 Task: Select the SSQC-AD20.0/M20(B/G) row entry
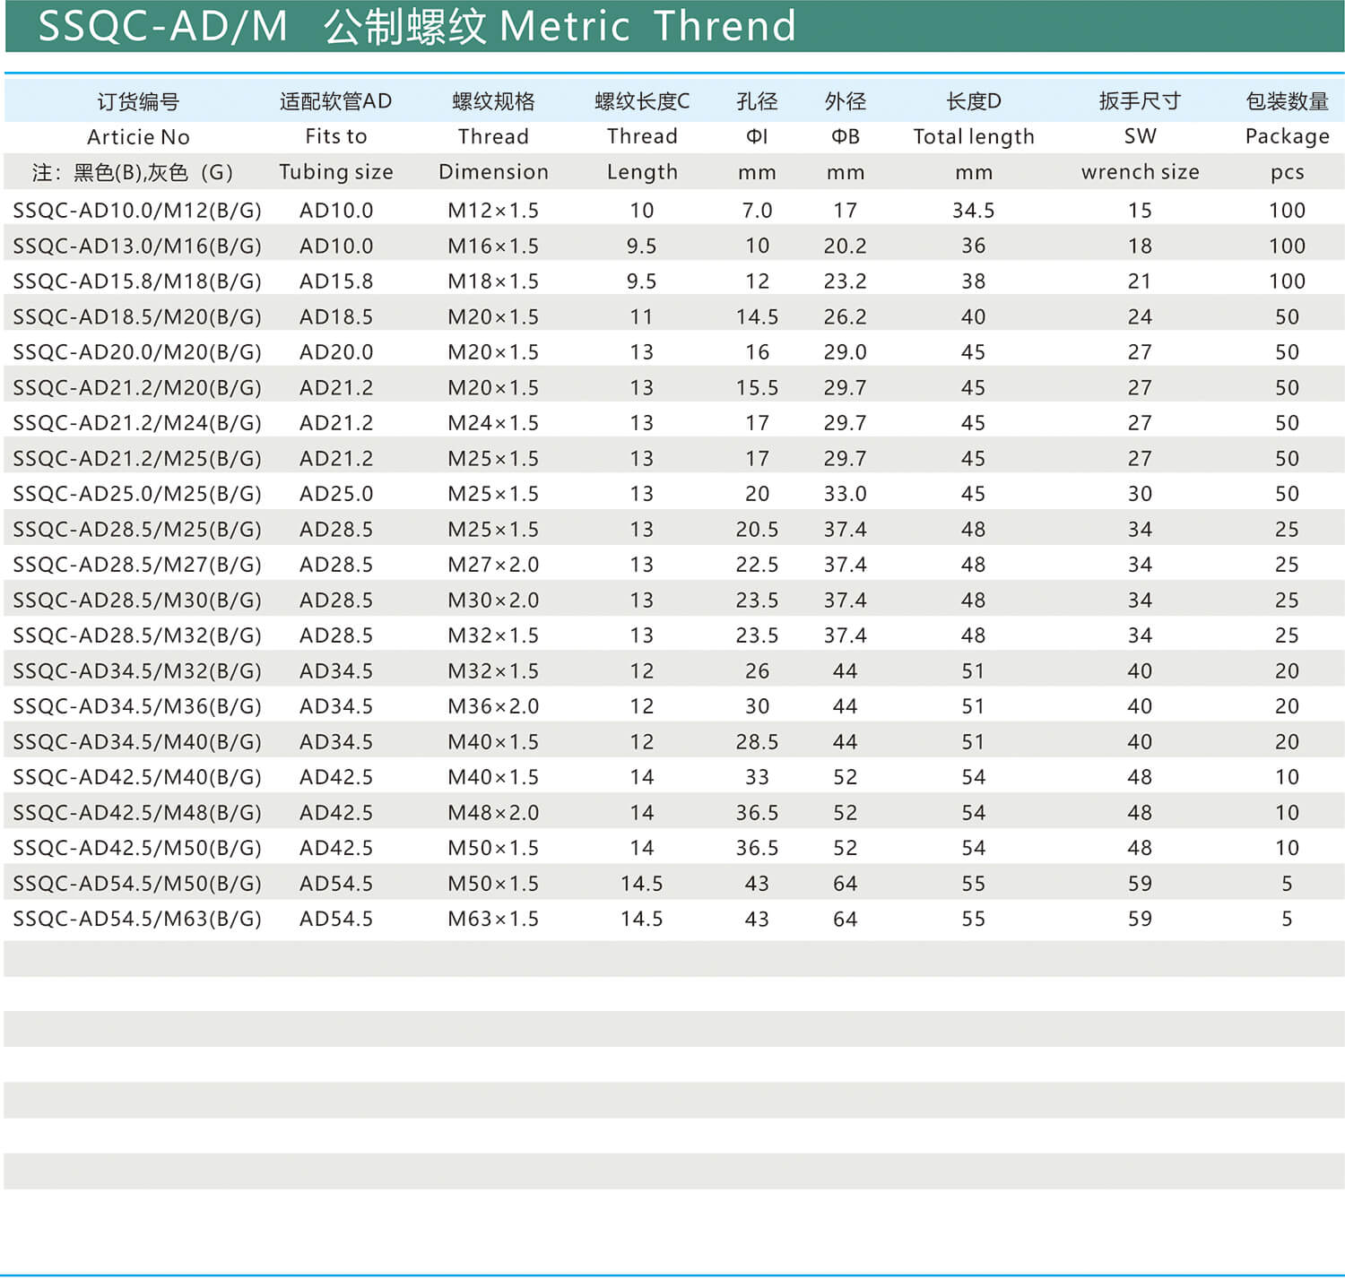(x=137, y=352)
